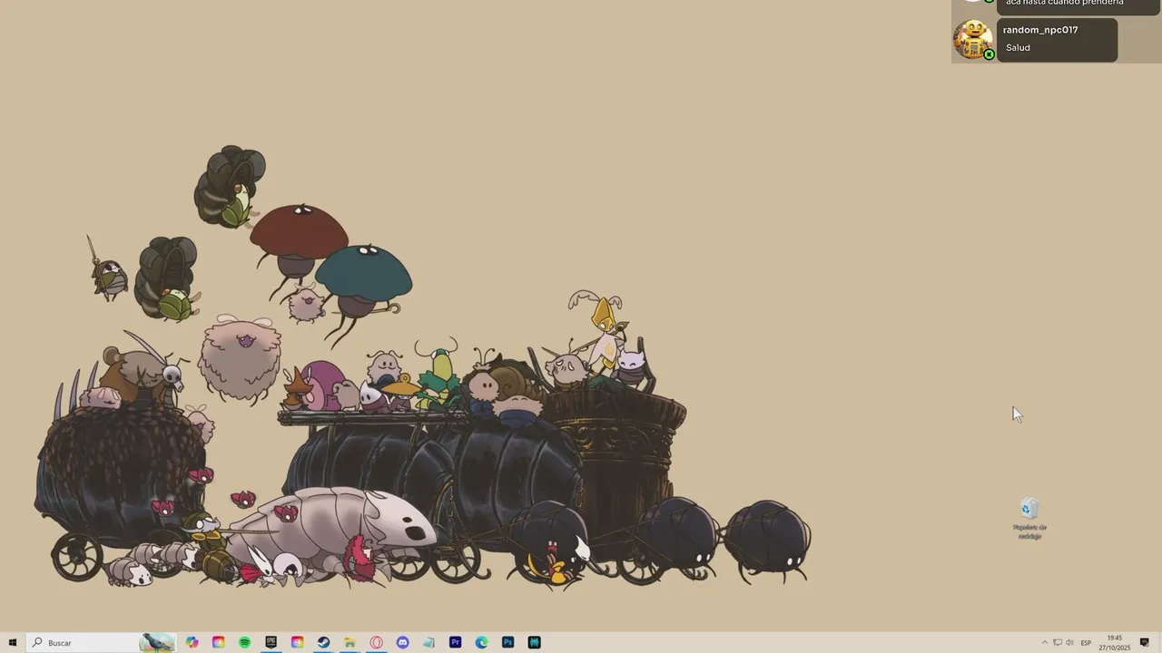1162x653 pixels.
Task: Select the Papelera de reciclaje icon
Action: (x=1029, y=518)
